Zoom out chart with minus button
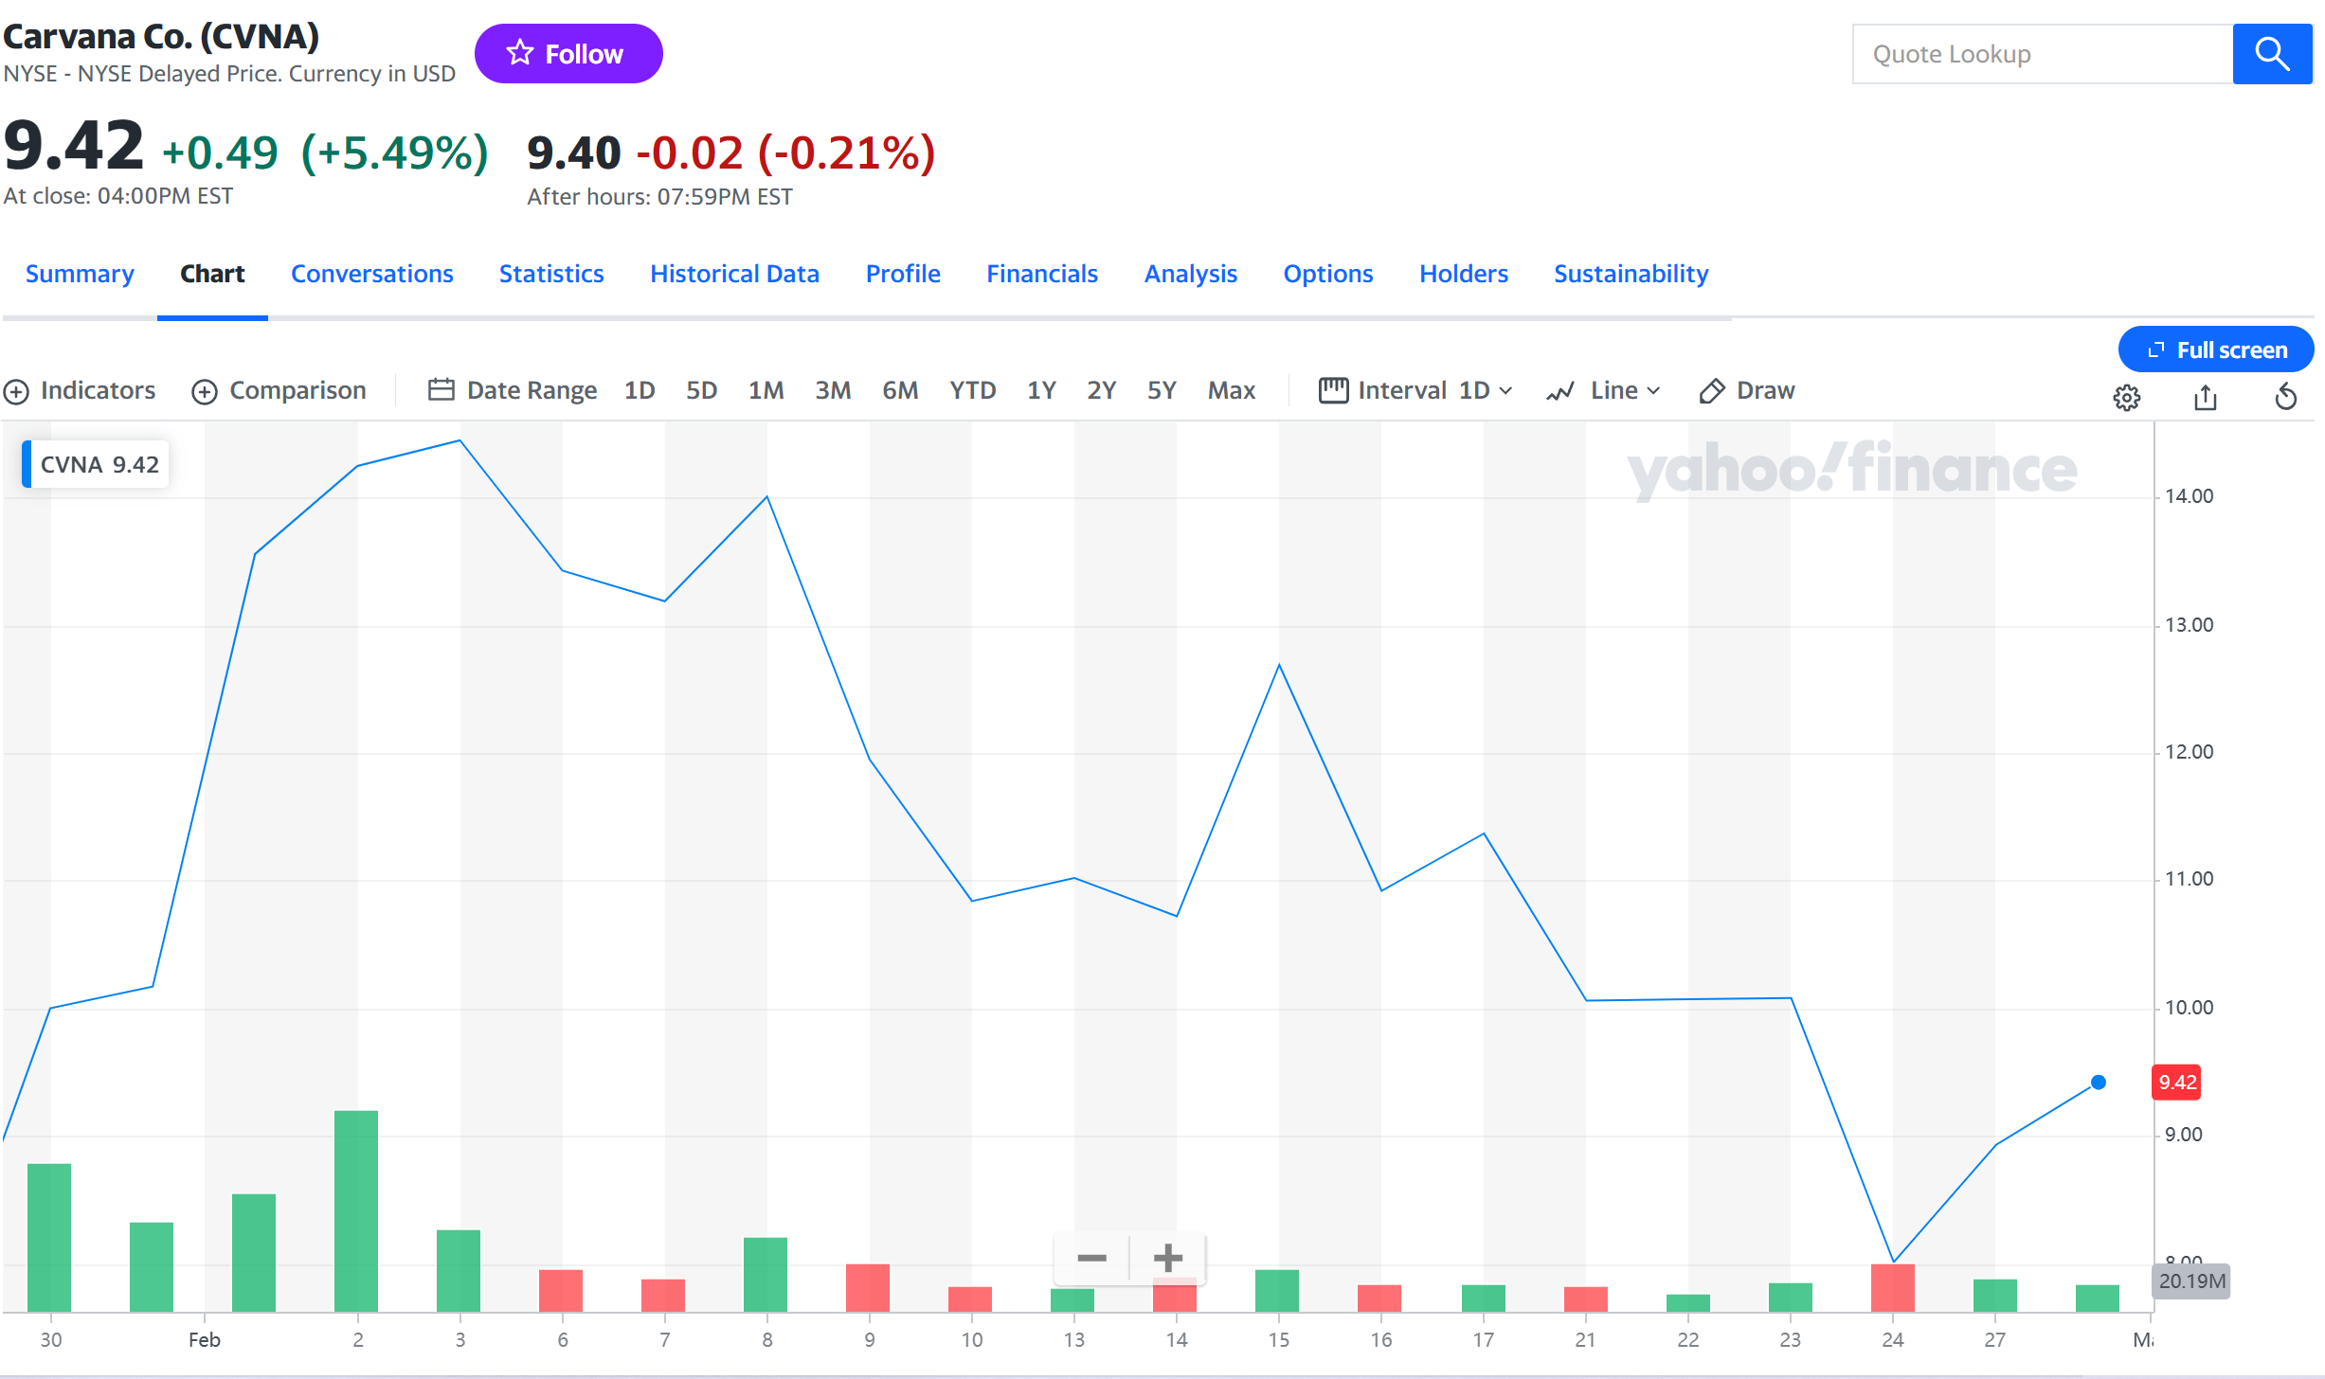 pyautogui.click(x=1091, y=1258)
